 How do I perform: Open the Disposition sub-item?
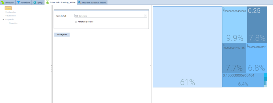tap(13, 23)
